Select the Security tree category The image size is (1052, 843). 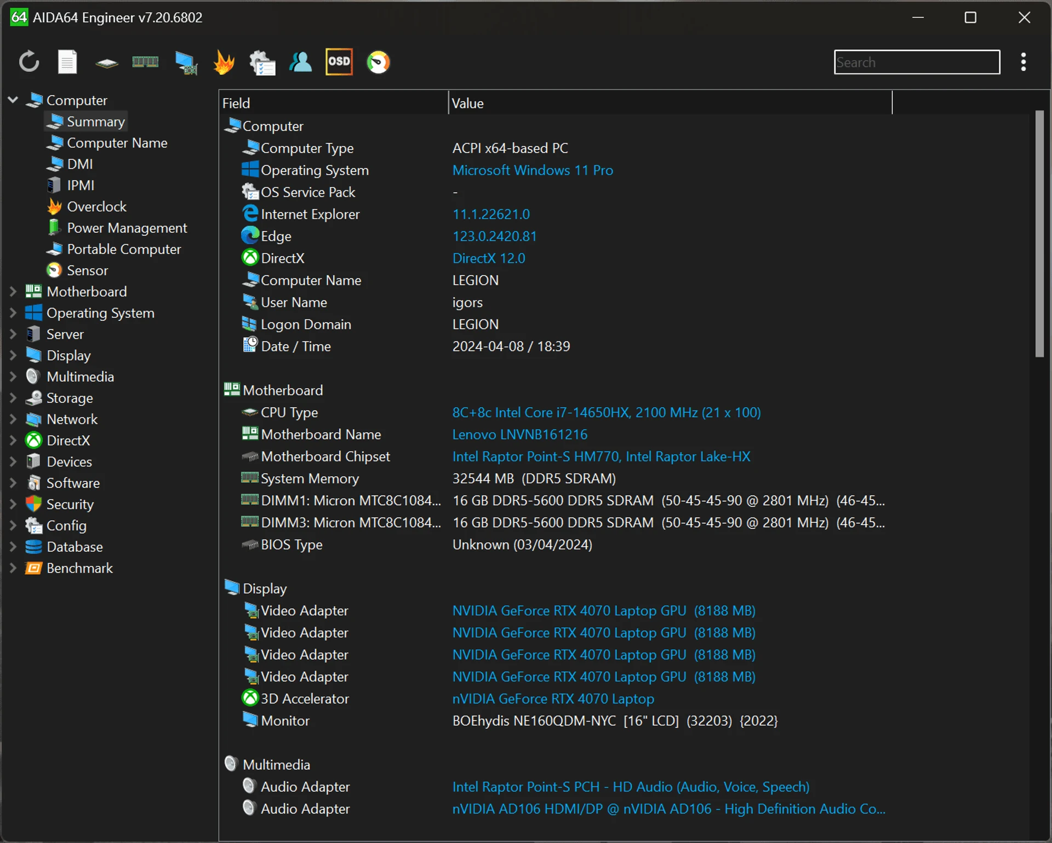(60, 505)
